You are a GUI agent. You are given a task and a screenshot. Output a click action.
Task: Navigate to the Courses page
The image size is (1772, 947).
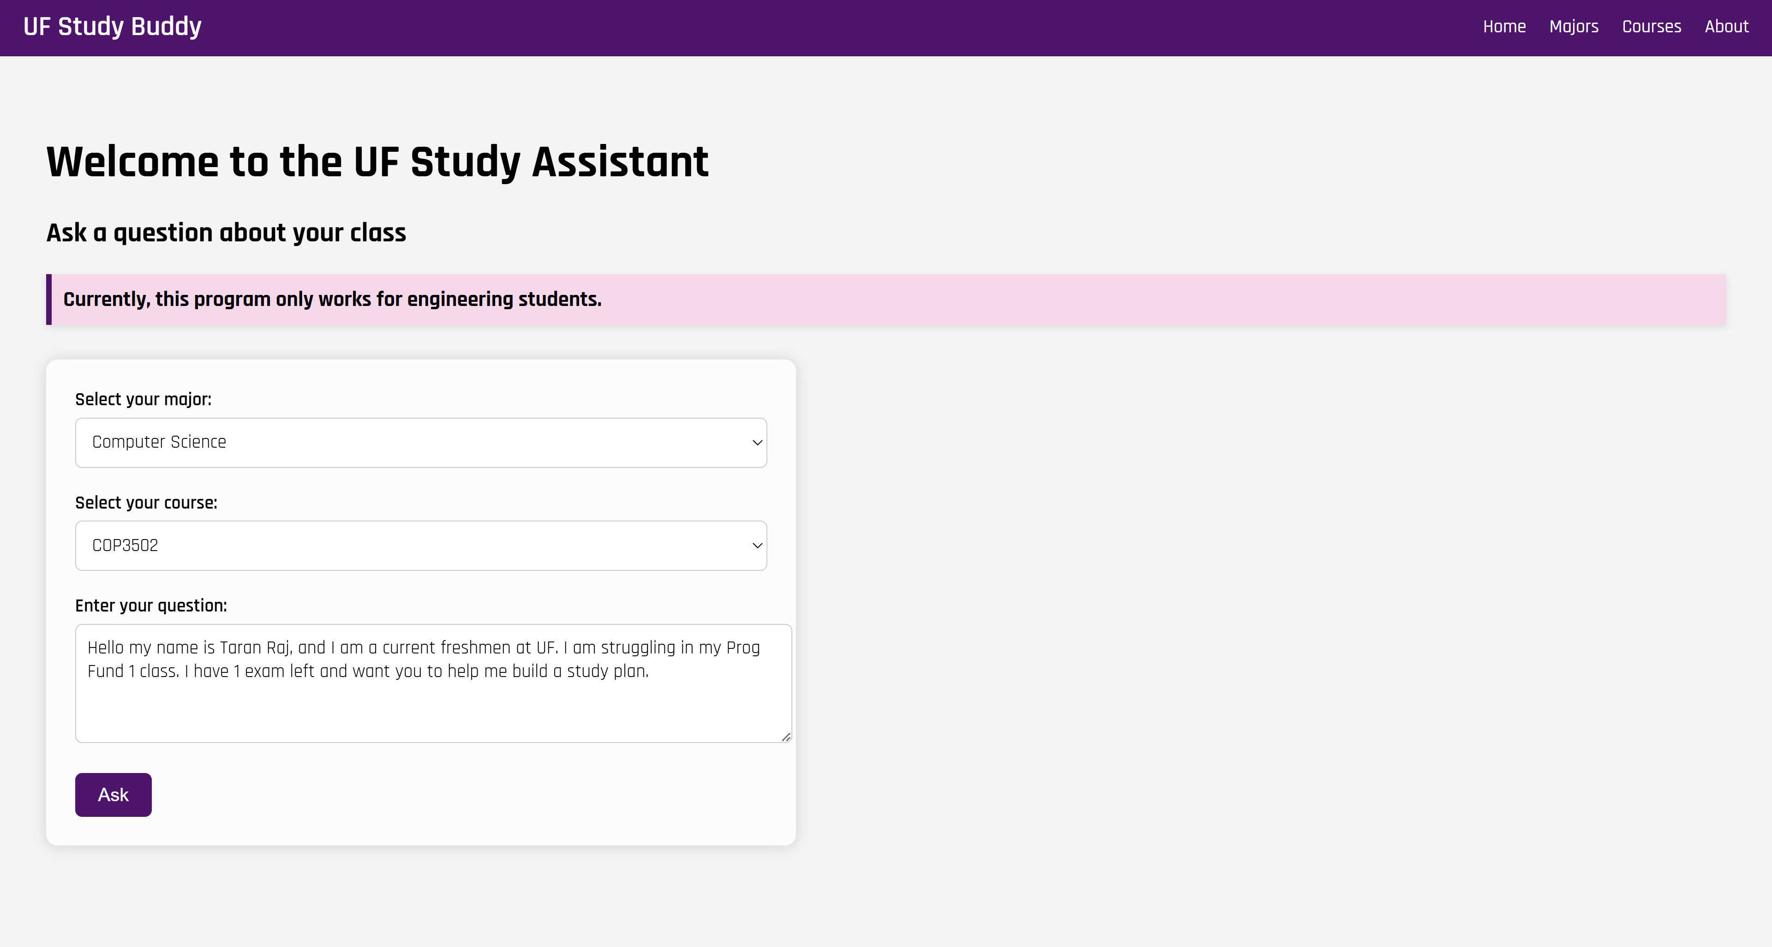(x=1651, y=27)
